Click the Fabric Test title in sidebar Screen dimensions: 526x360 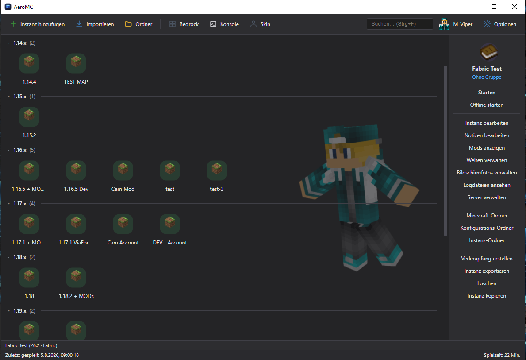pos(487,69)
